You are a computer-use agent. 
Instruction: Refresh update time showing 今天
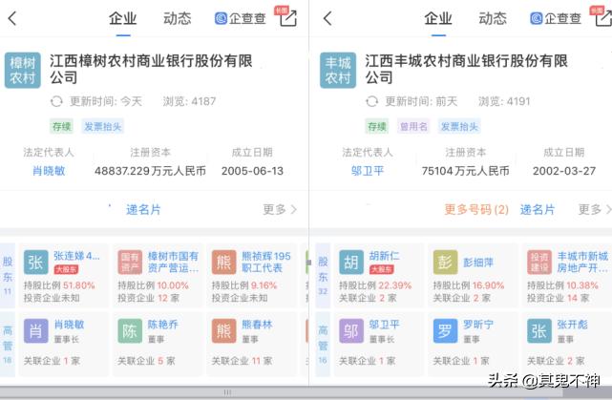[x=56, y=101]
